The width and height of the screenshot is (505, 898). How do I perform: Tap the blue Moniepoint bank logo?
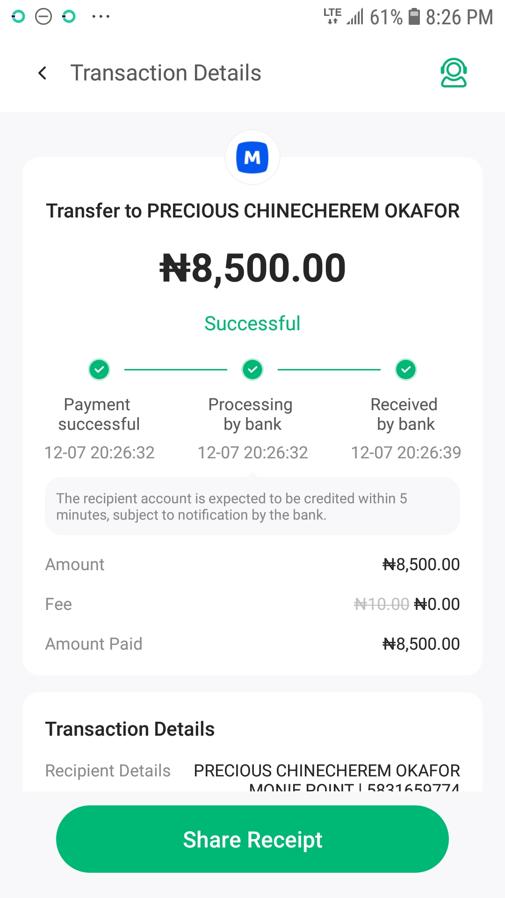252,158
